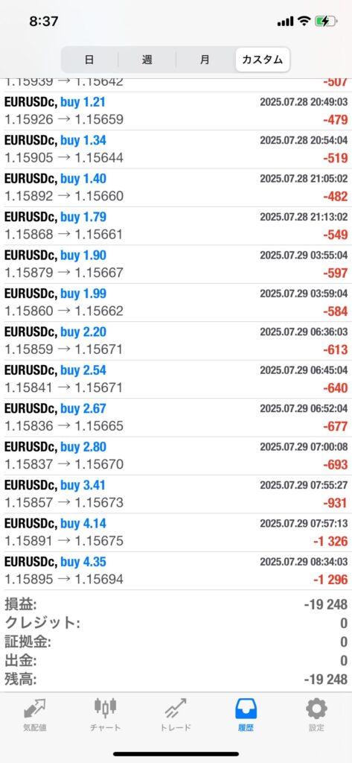
Task: Tap the Wi-Fi status icon
Action: [x=304, y=21]
